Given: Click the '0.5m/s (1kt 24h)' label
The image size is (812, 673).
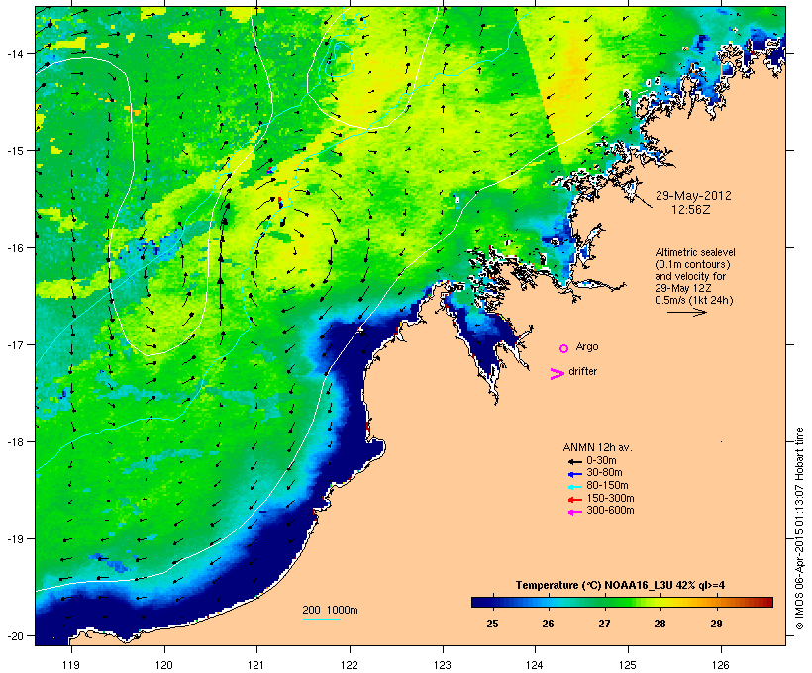Looking at the screenshot, I should 694,300.
